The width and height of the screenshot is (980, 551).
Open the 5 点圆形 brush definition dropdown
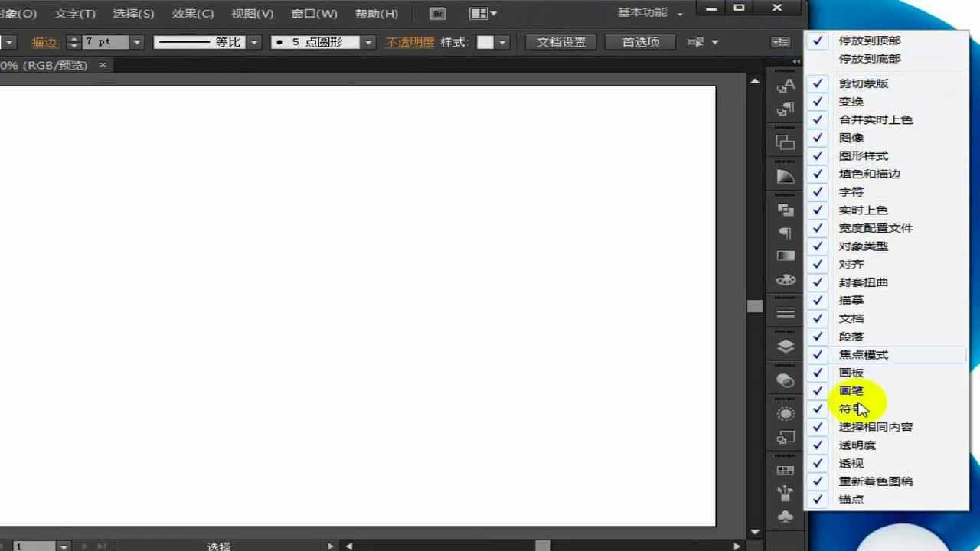(x=370, y=42)
